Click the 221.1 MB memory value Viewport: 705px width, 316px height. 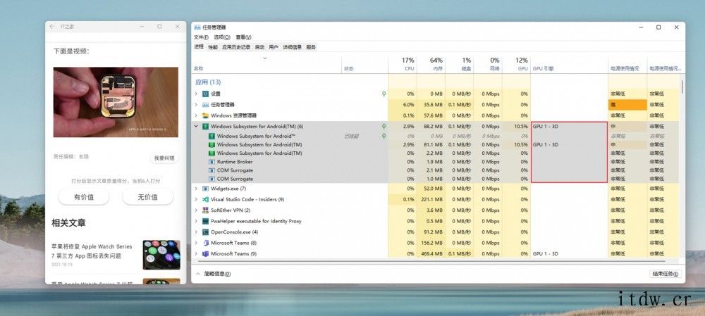[431, 199]
